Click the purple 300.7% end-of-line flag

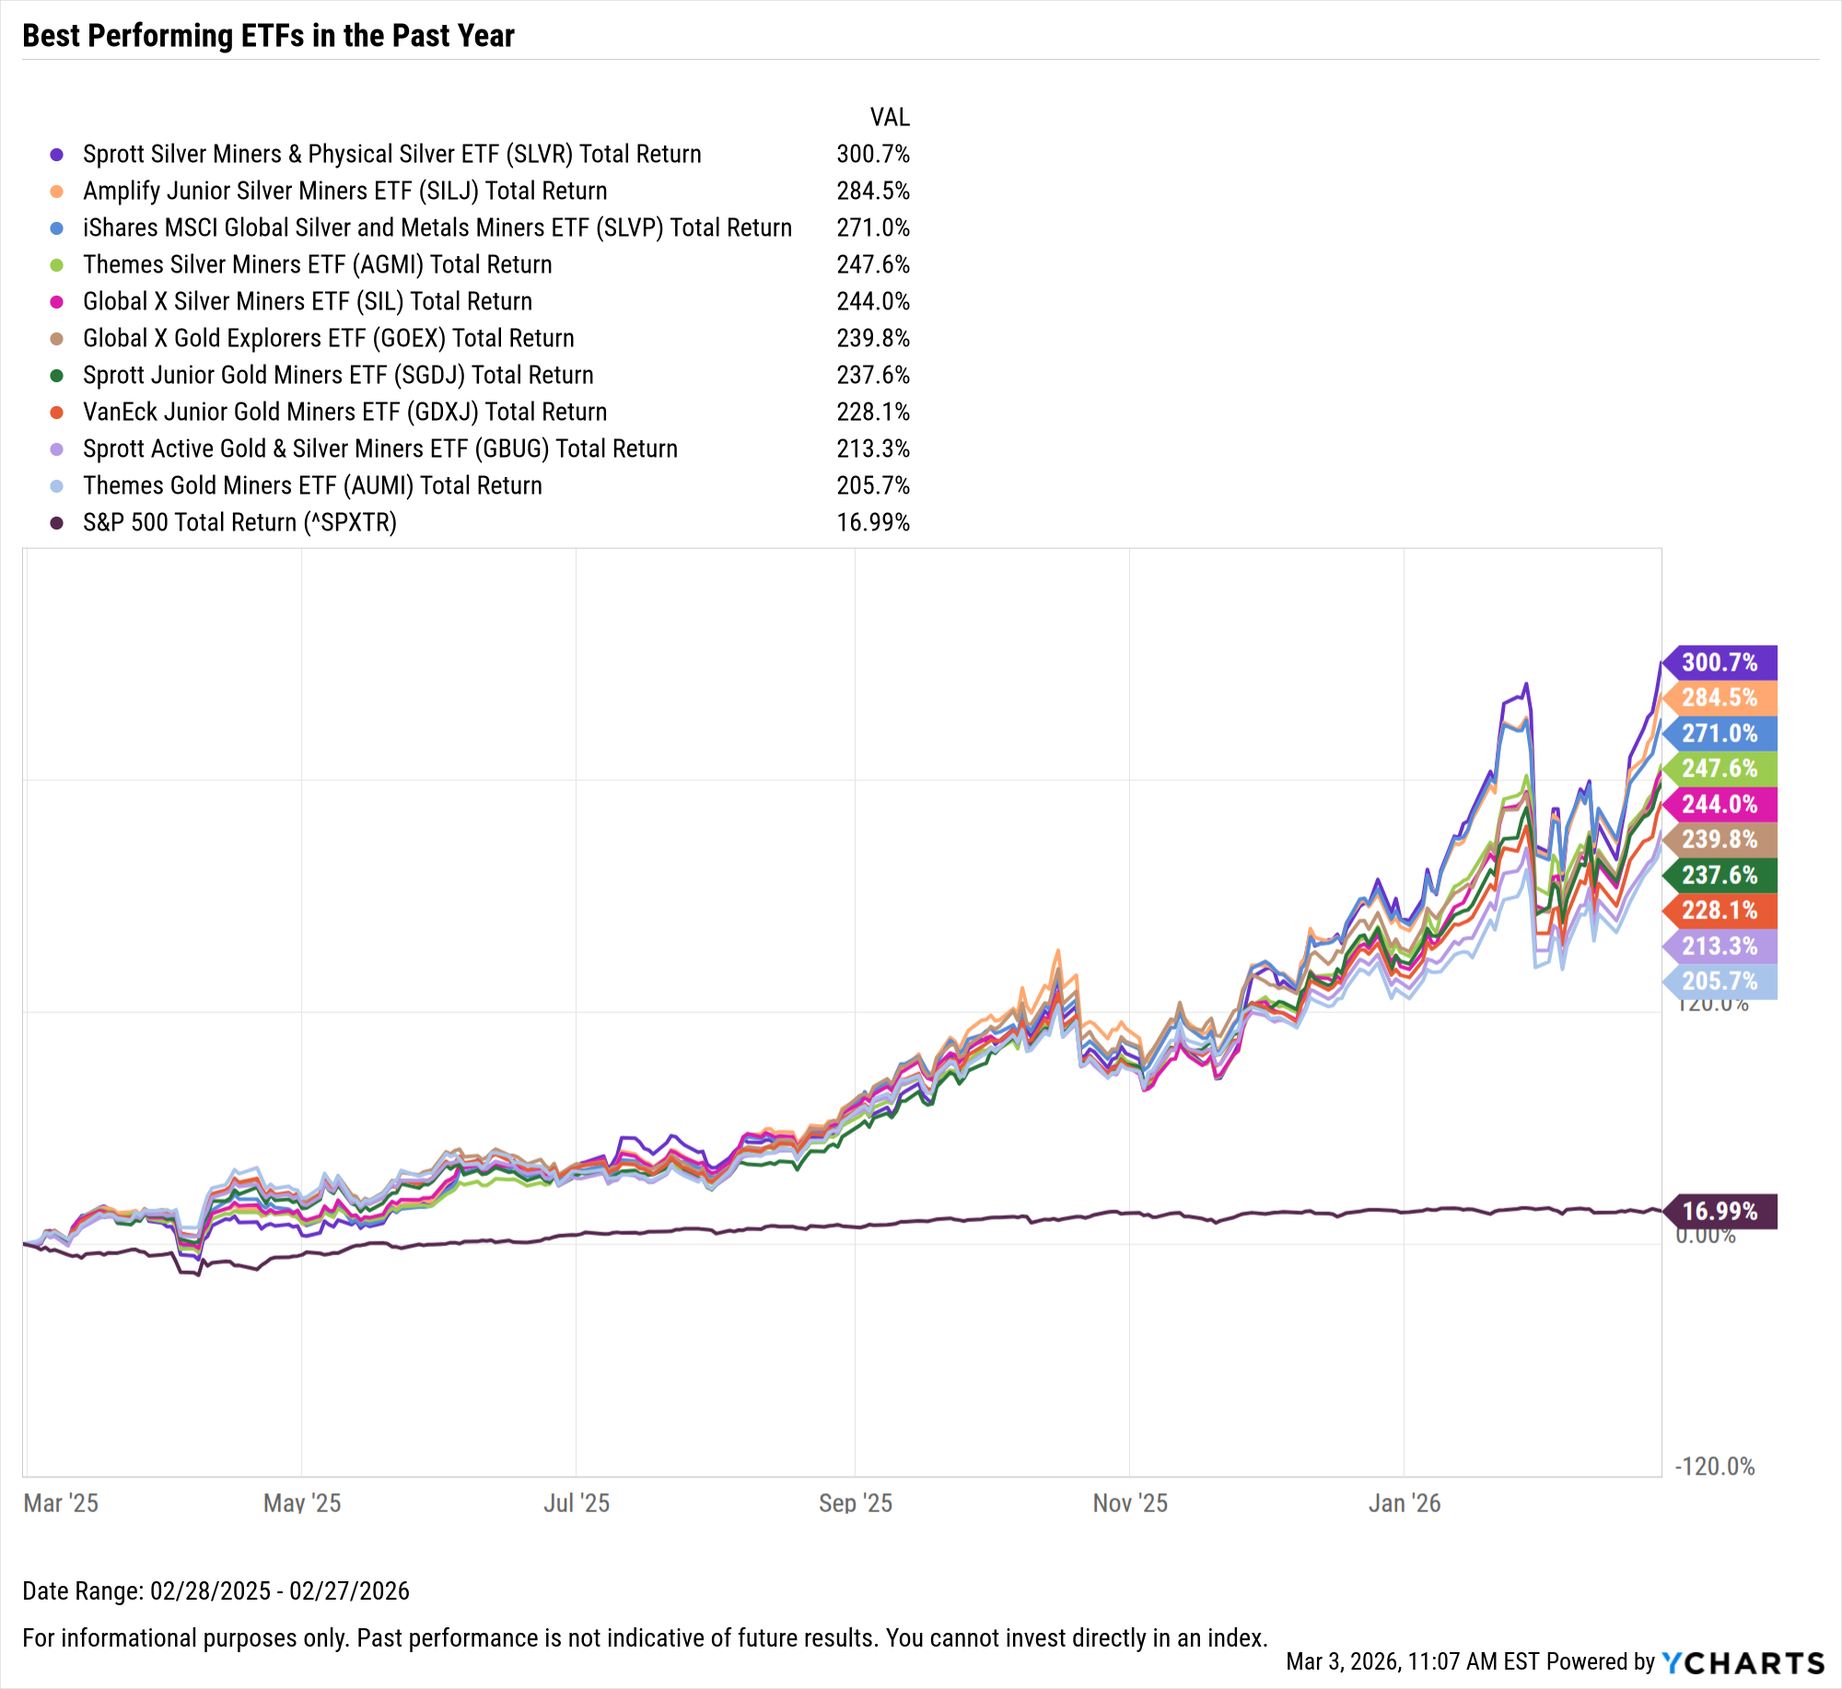1719,662
